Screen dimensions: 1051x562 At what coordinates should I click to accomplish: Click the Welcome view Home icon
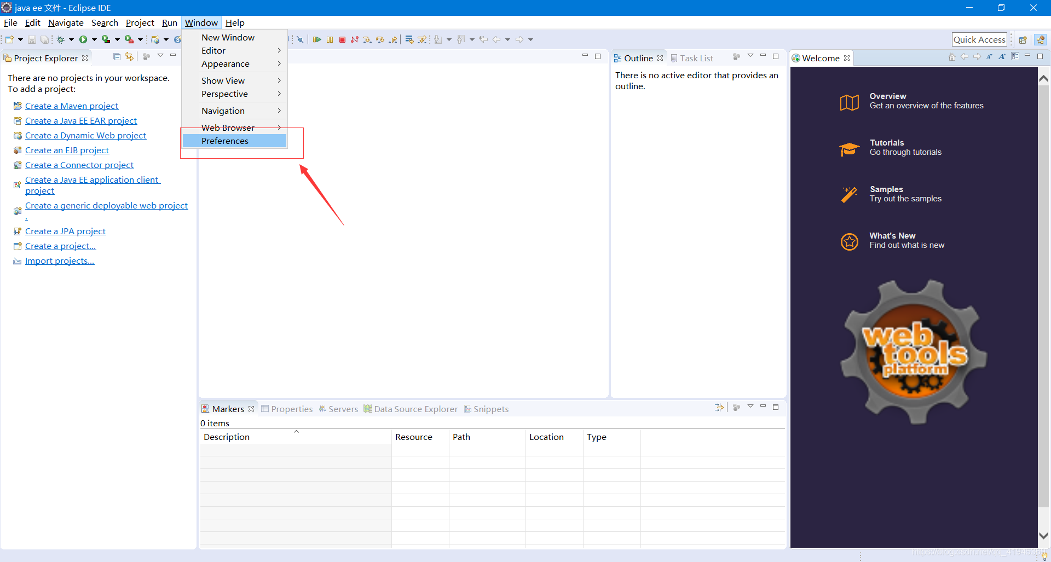pos(952,57)
